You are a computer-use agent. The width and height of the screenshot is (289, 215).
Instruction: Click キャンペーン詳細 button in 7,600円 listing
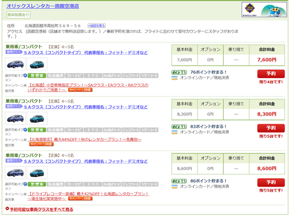tap(80, 90)
